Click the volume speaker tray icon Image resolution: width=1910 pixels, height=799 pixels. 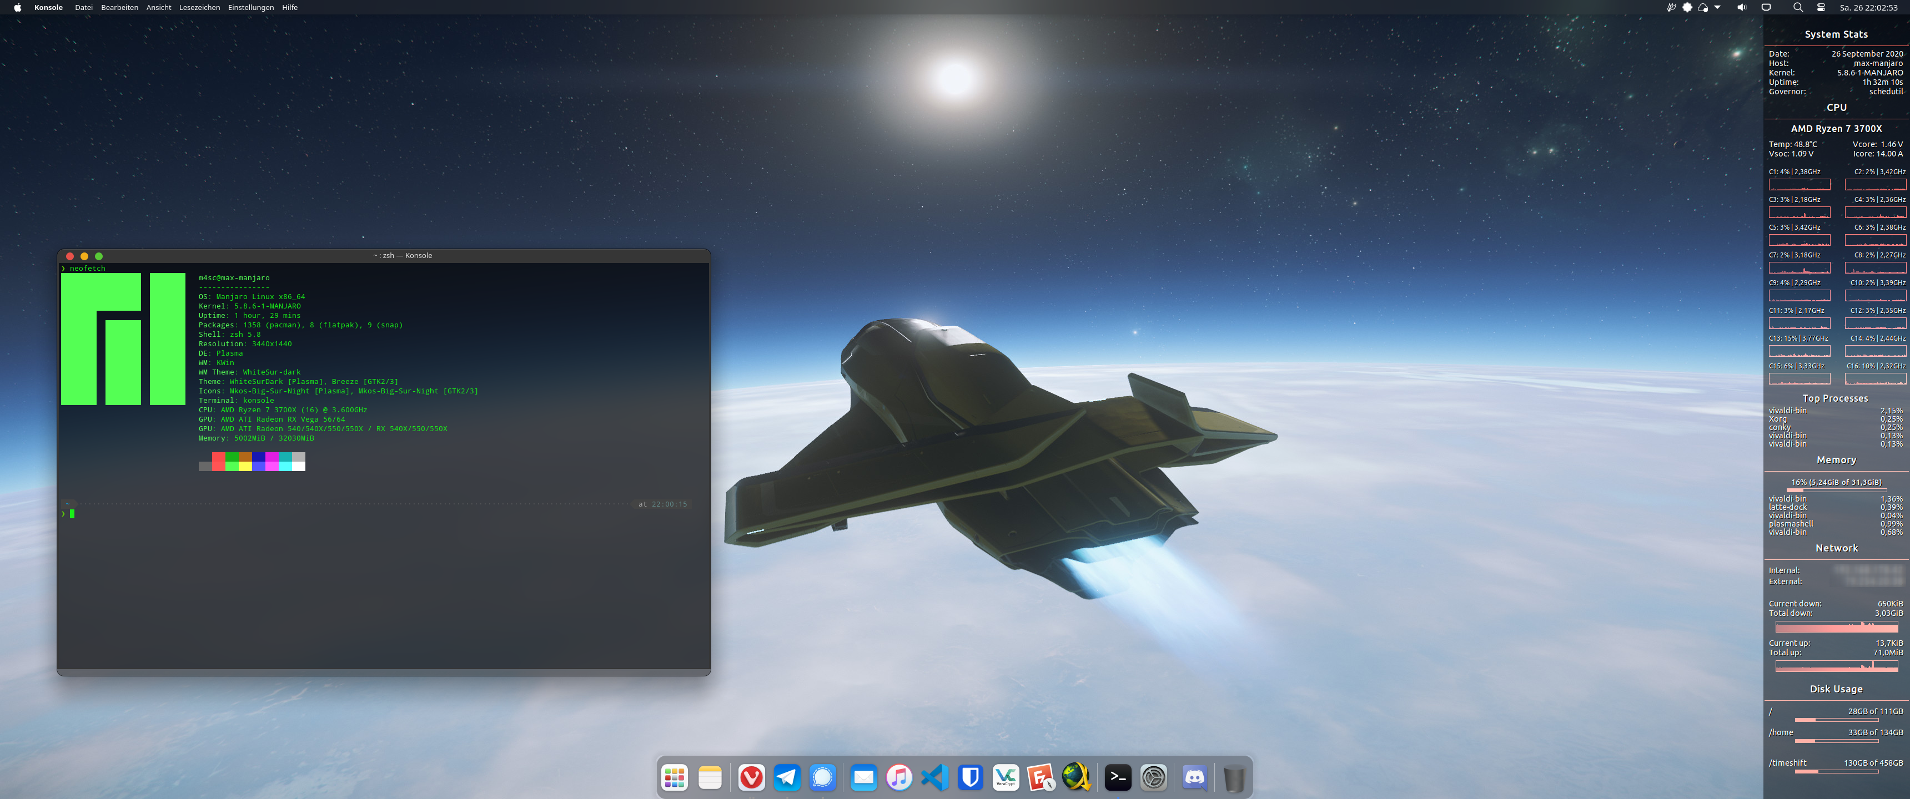[1741, 7]
